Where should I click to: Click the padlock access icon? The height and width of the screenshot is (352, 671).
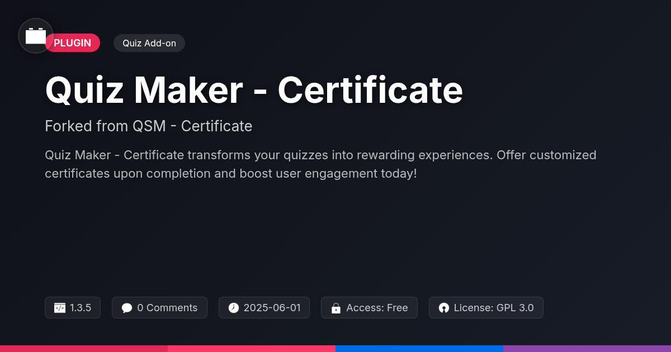pyautogui.click(x=336, y=308)
